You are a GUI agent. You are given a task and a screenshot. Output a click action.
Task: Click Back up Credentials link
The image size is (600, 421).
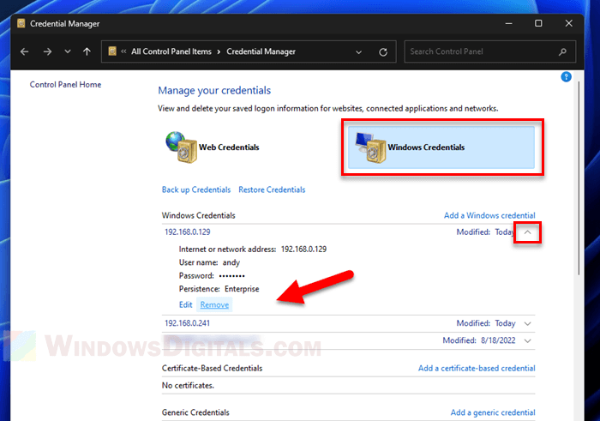pos(196,189)
